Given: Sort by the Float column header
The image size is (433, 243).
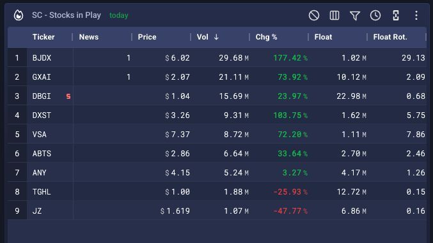Looking at the screenshot, I should [323, 37].
